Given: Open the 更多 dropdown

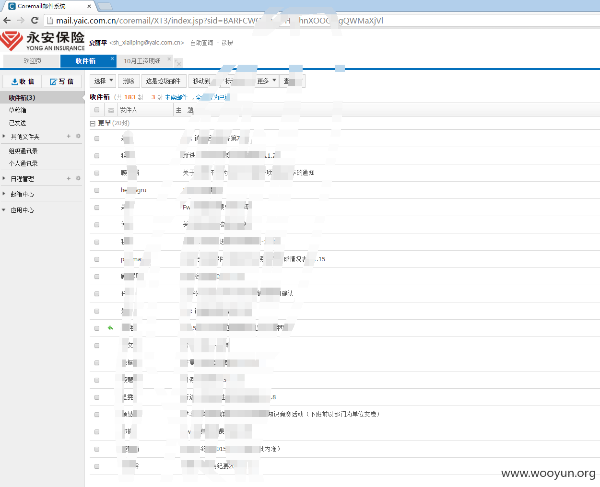Looking at the screenshot, I should coord(267,81).
